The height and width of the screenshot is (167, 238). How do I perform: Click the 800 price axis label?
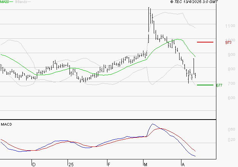(232, 69)
